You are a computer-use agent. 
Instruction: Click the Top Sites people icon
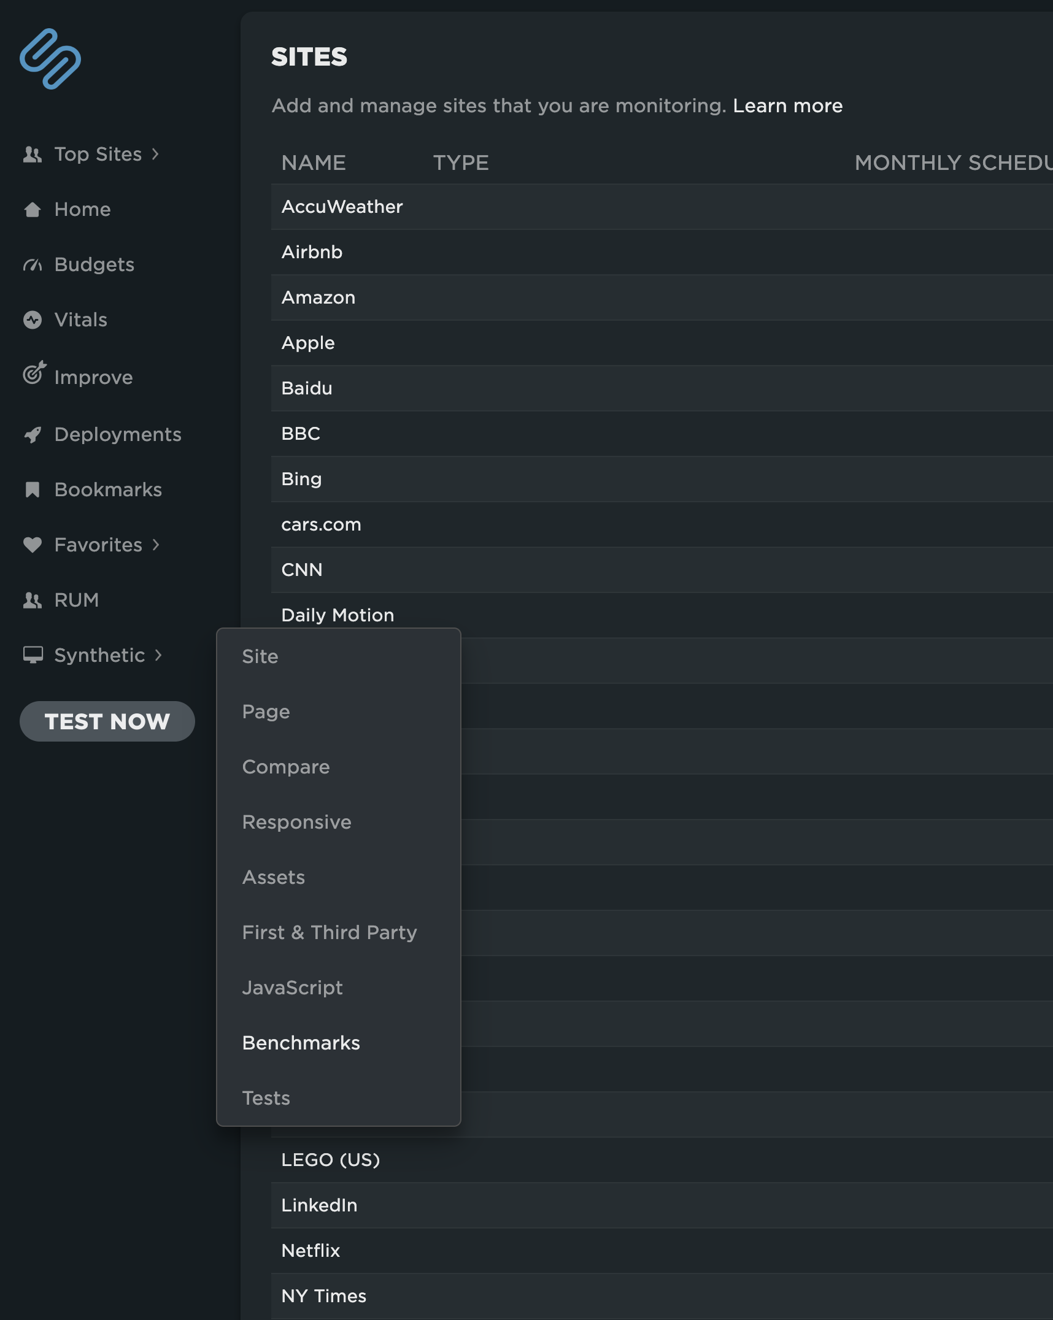(x=33, y=155)
